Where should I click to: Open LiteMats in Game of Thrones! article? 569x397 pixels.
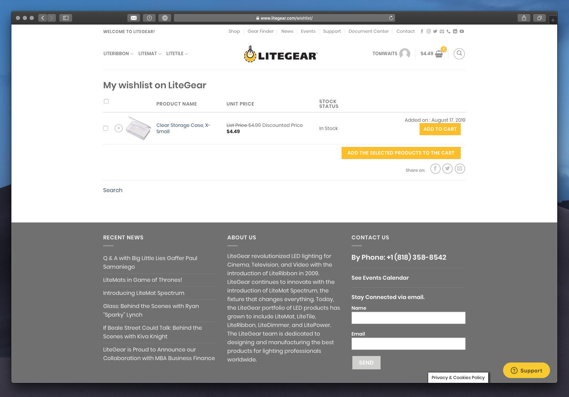tap(143, 280)
